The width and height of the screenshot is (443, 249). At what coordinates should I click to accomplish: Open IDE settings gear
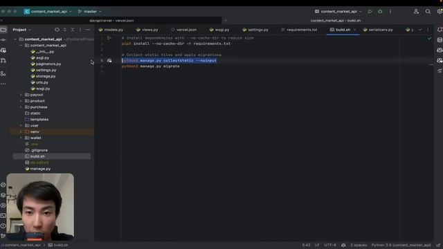click(440, 11)
